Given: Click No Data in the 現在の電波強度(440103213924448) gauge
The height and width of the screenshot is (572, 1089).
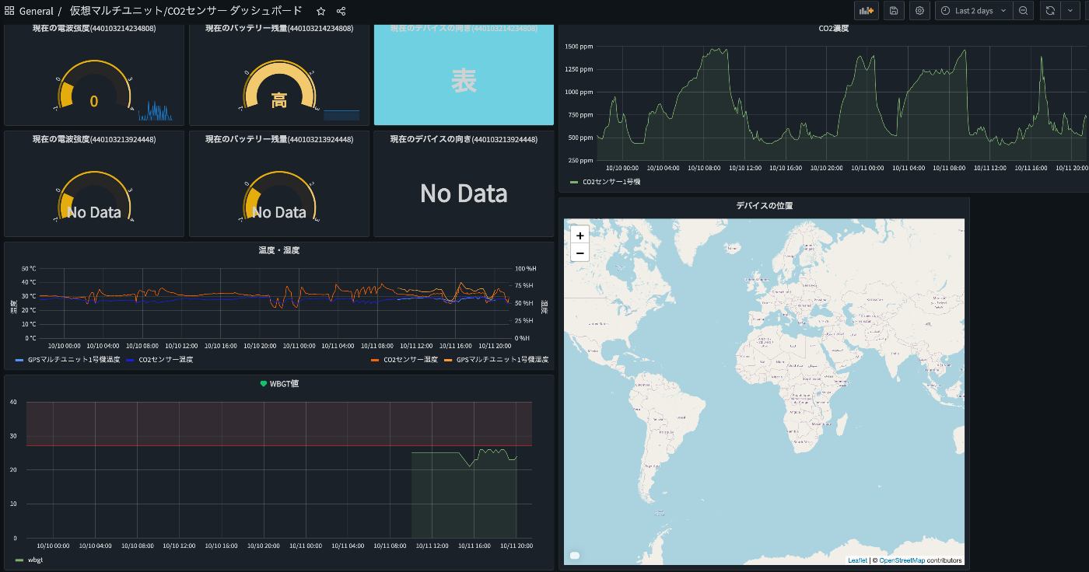Looking at the screenshot, I should (x=94, y=212).
